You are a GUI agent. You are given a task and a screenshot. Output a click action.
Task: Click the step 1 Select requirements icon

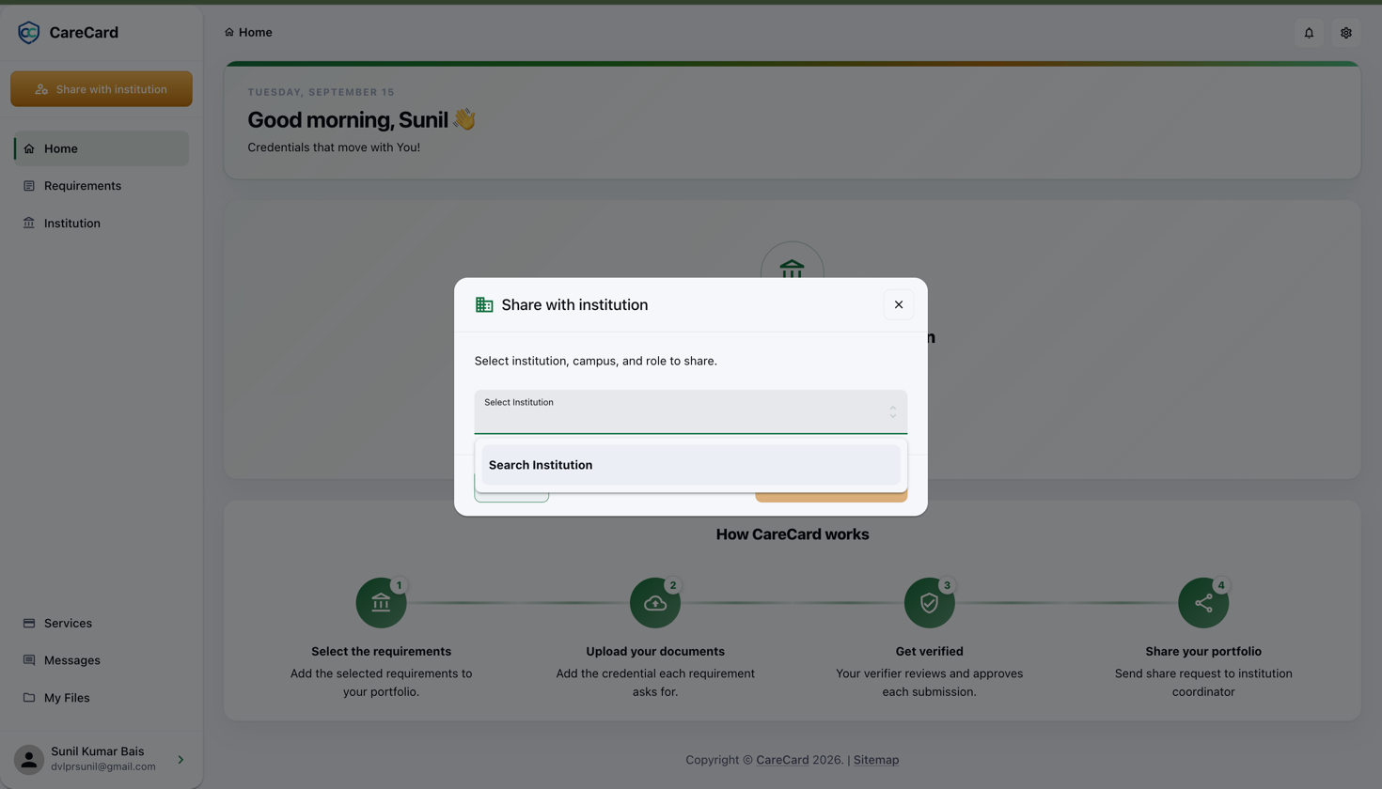tap(381, 603)
